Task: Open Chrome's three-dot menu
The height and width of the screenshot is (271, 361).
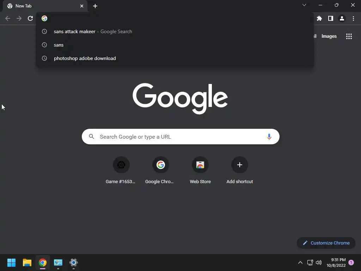Action: 353,18
